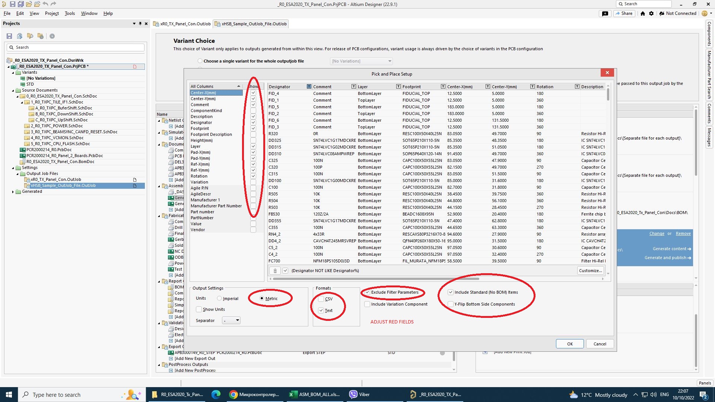
Task: Click the Comment column filter icon
Action: pos(353,86)
